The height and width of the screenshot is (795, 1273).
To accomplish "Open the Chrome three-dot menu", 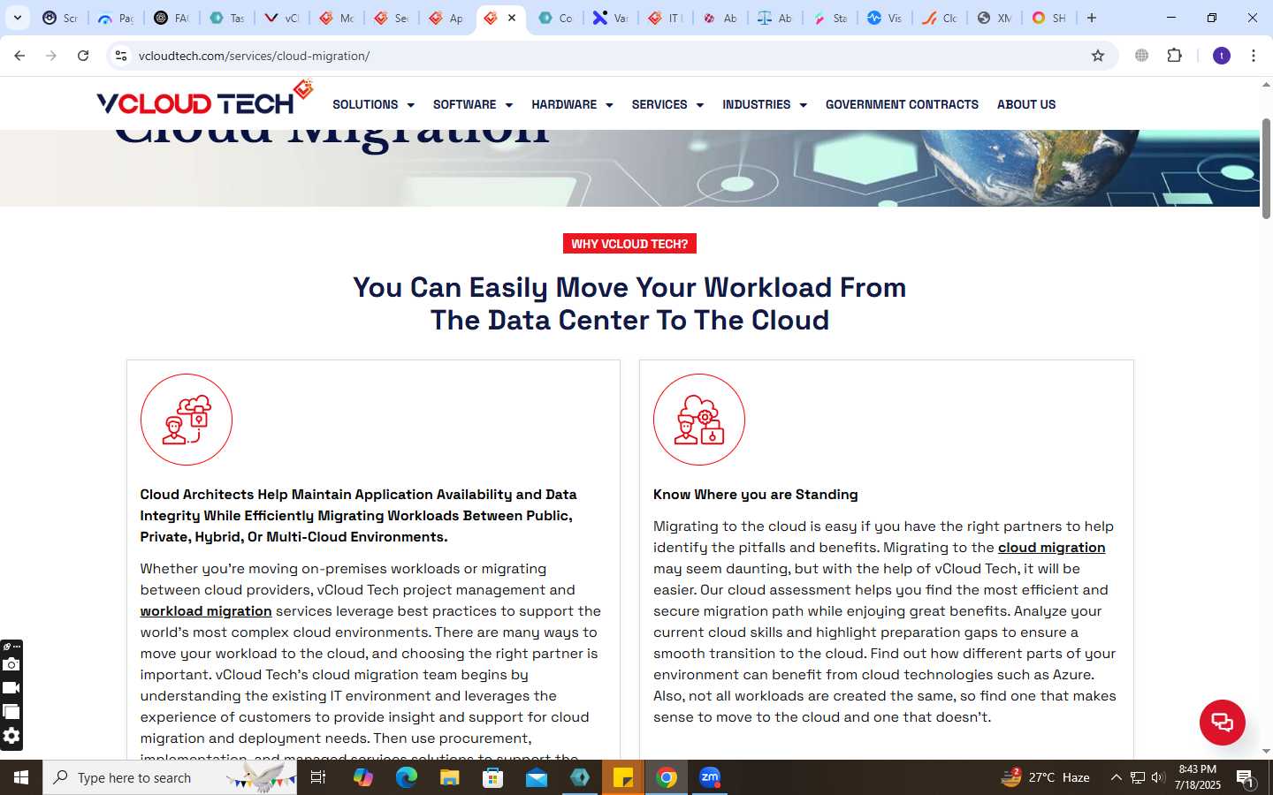I will click(1254, 56).
